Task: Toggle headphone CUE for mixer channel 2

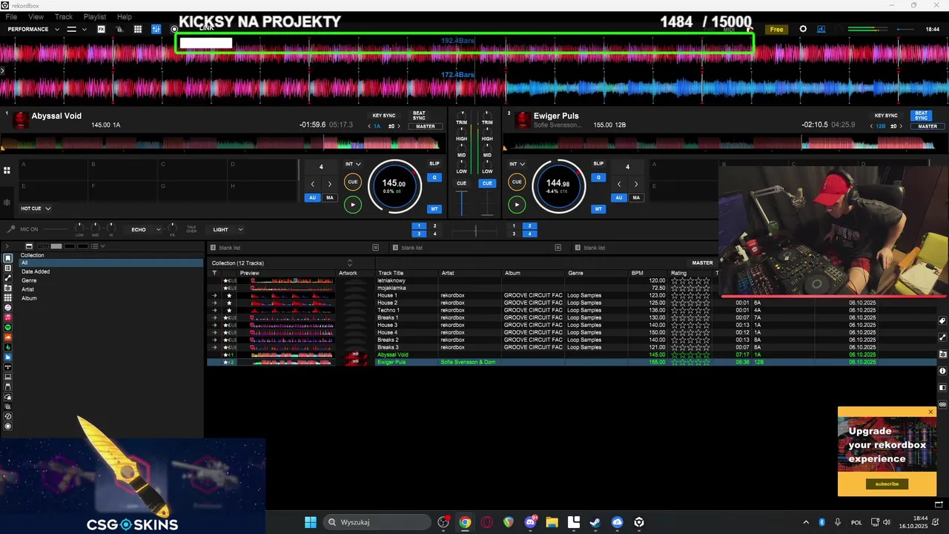Action: (487, 183)
